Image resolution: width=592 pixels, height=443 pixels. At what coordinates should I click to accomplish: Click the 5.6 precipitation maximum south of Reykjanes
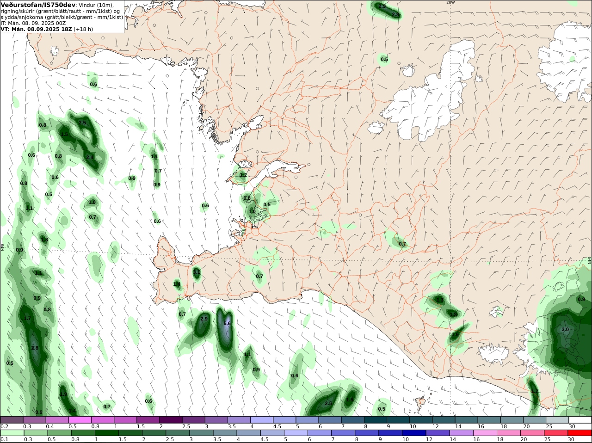[227, 324]
